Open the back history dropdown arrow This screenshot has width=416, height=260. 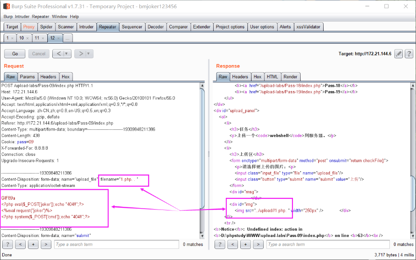67,54
